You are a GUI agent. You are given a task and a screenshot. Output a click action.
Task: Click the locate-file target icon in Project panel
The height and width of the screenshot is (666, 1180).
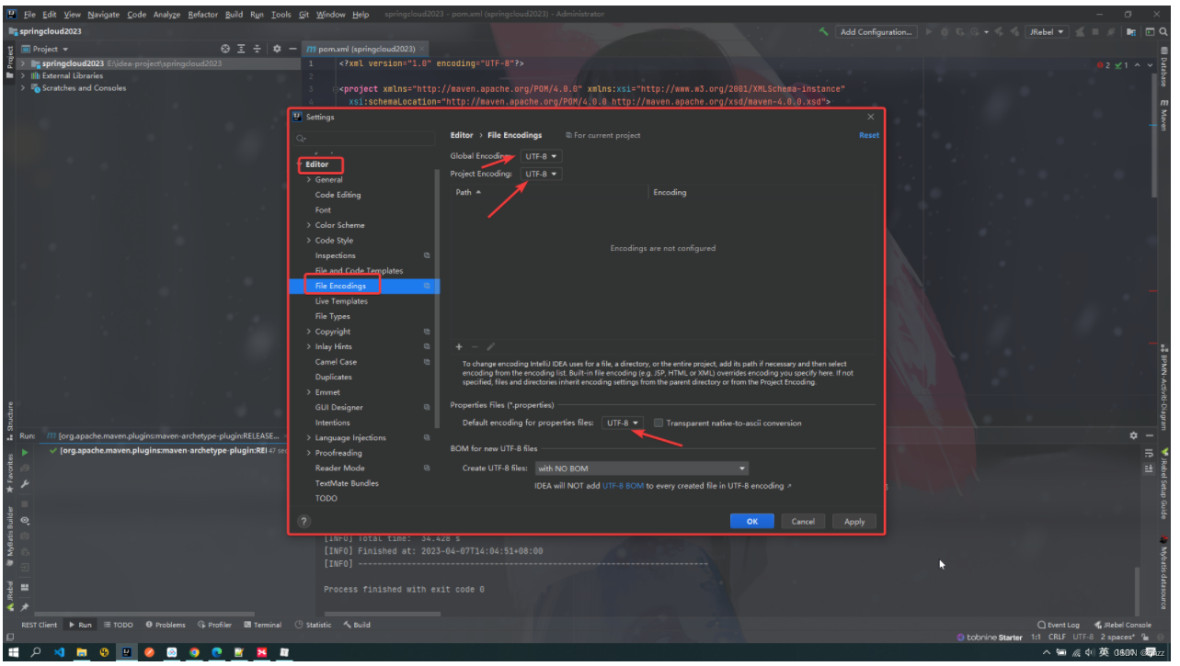pos(225,49)
